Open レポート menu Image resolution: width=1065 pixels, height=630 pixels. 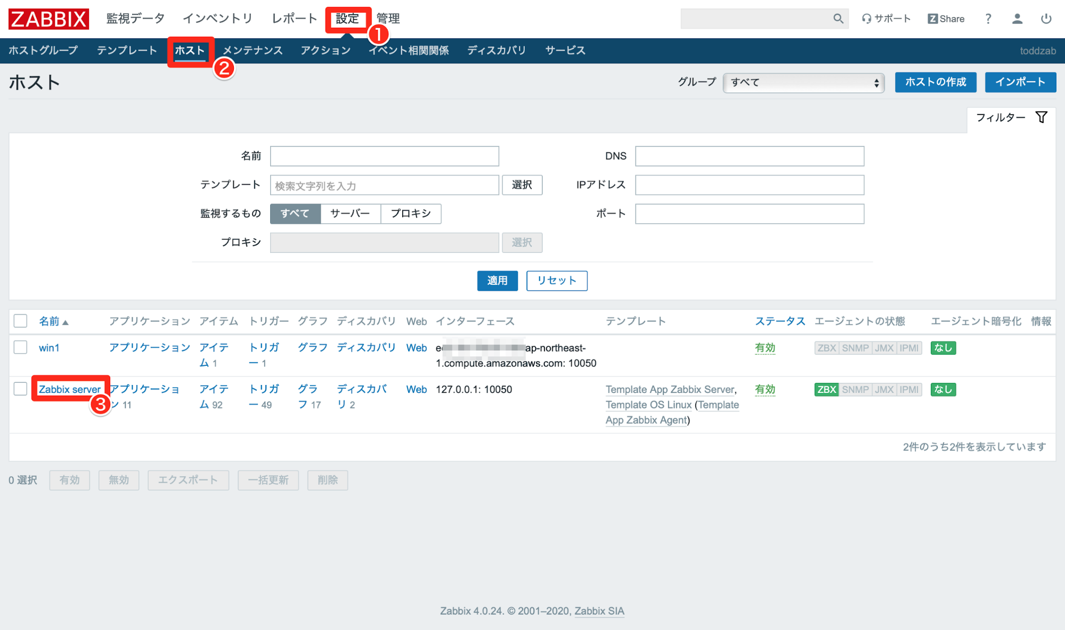click(294, 19)
